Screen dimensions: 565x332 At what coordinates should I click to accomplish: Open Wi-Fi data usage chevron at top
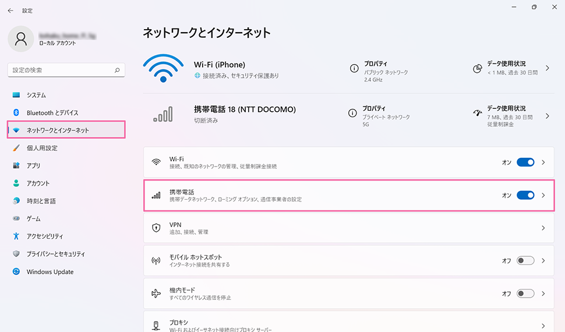pos(548,68)
